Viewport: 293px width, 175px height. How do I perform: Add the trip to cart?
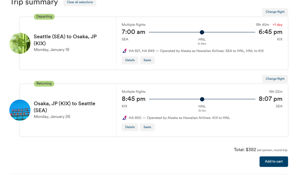[x=273, y=161]
